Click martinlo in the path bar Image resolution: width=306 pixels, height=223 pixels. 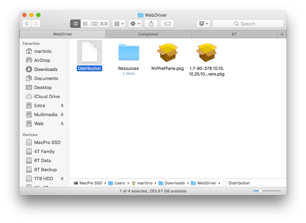[x=142, y=183]
